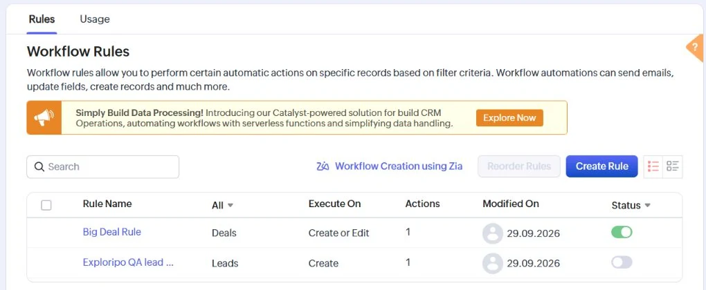Enable the Exploripo QA lead rule toggle
The height and width of the screenshot is (290, 706).
[x=622, y=262]
